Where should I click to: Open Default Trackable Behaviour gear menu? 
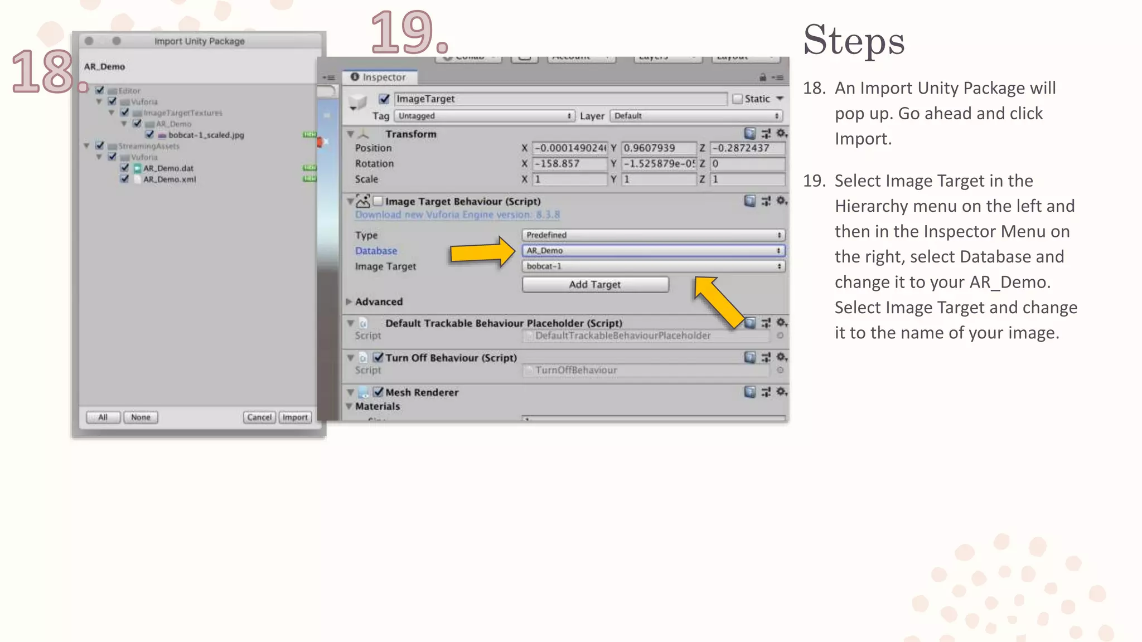(x=782, y=323)
